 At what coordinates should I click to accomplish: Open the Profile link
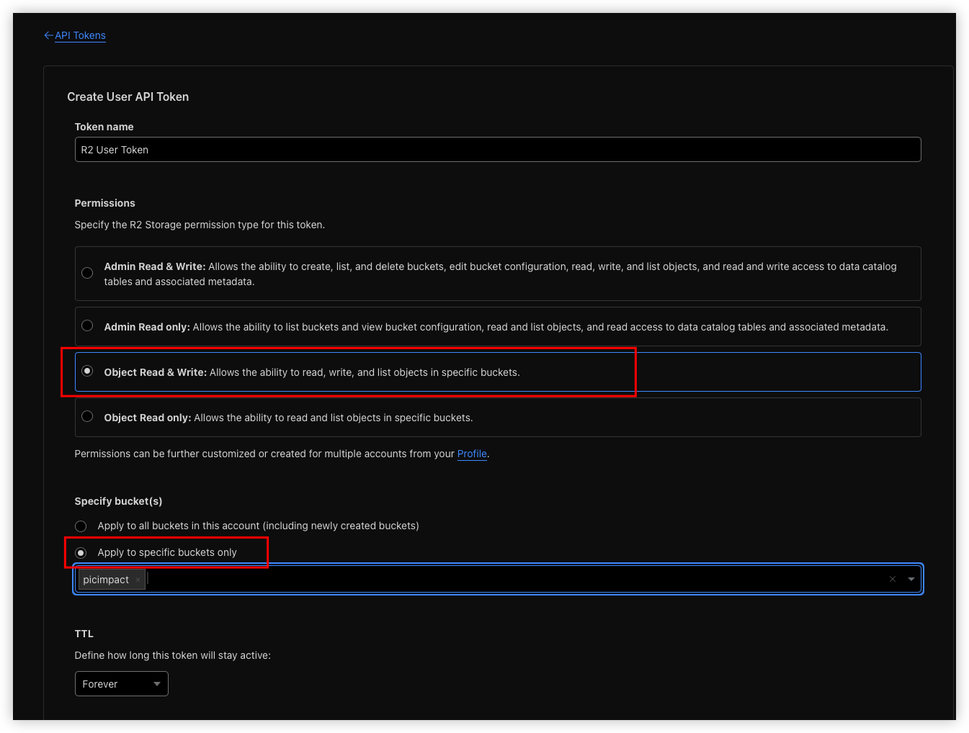472,454
